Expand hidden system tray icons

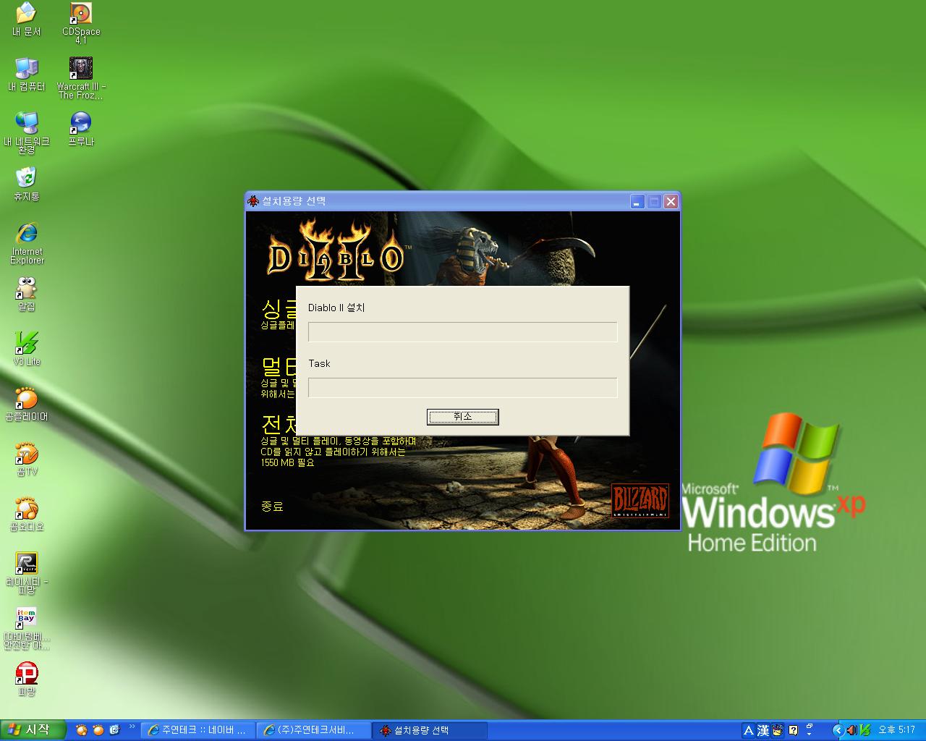pyautogui.click(x=838, y=731)
